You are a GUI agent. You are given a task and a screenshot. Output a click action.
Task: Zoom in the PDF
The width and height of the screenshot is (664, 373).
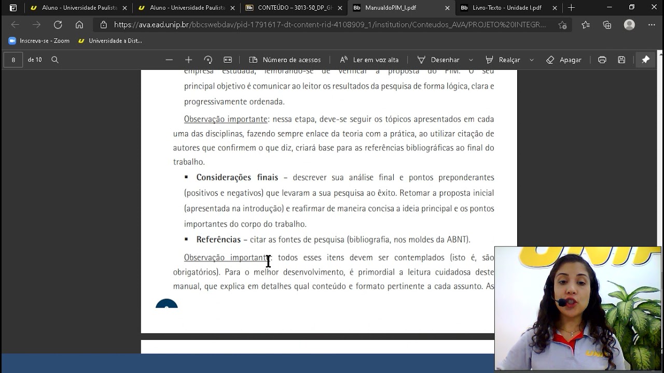pos(188,60)
